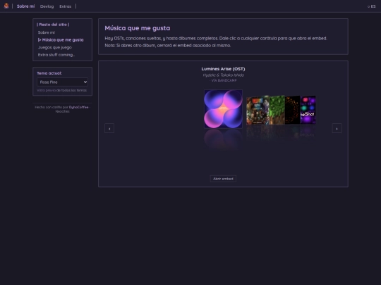
Task: Click the Música que me gusta heading
Action: 138,28
